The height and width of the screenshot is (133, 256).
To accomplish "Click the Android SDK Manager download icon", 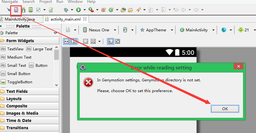I will point(23,10).
